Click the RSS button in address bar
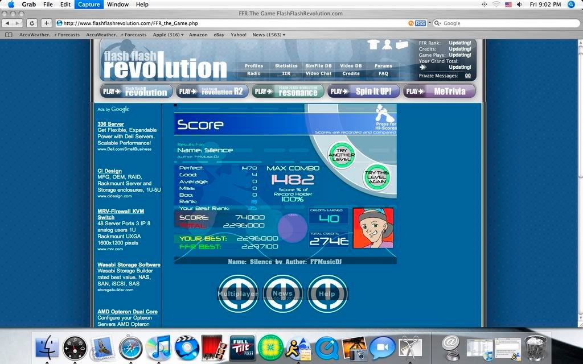Image resolution: width=583 pixels, height=364 pixels. [420, 23]
